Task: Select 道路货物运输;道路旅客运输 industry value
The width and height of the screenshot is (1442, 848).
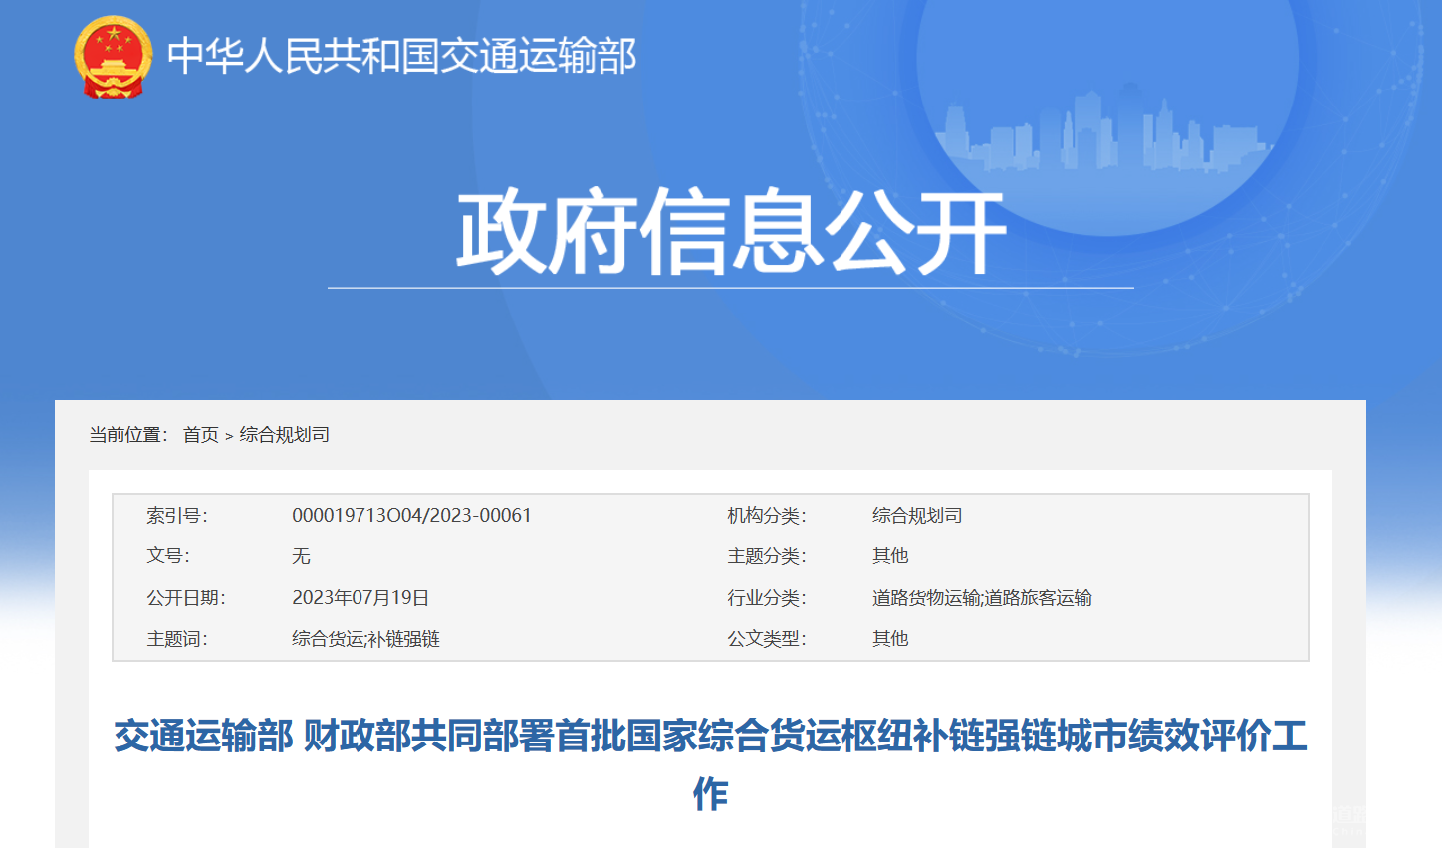Action: tap(982, 598)
